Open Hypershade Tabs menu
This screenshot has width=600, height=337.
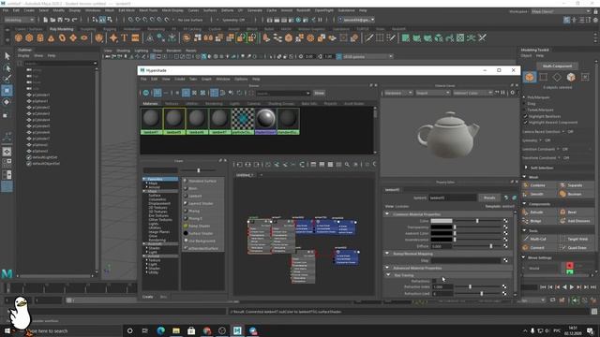coord(193,79)
